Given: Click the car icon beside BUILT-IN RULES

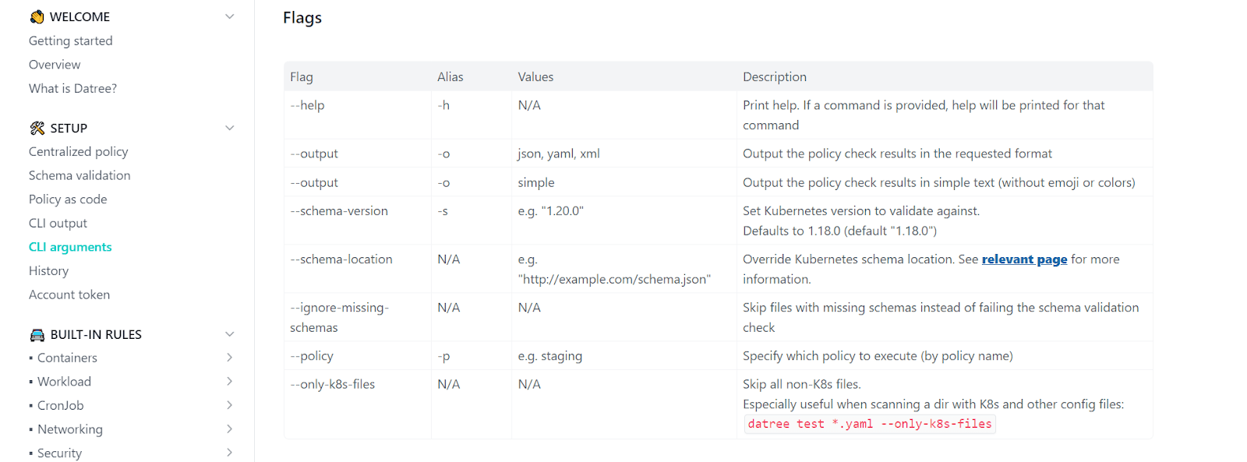Looking at the screenshot, I should coord(37,335).
